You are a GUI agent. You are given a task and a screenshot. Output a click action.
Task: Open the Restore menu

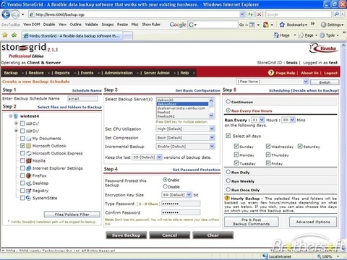[36, 73]
